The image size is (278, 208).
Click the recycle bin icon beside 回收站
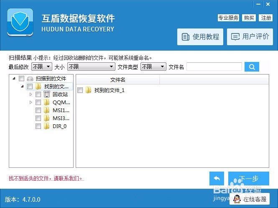click(x=47, y=94)
